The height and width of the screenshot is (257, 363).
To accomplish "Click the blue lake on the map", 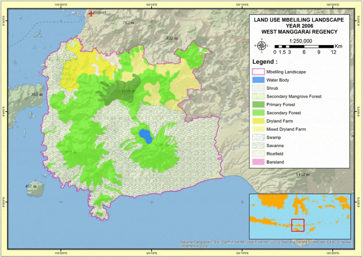I will [x=145, y=136].
